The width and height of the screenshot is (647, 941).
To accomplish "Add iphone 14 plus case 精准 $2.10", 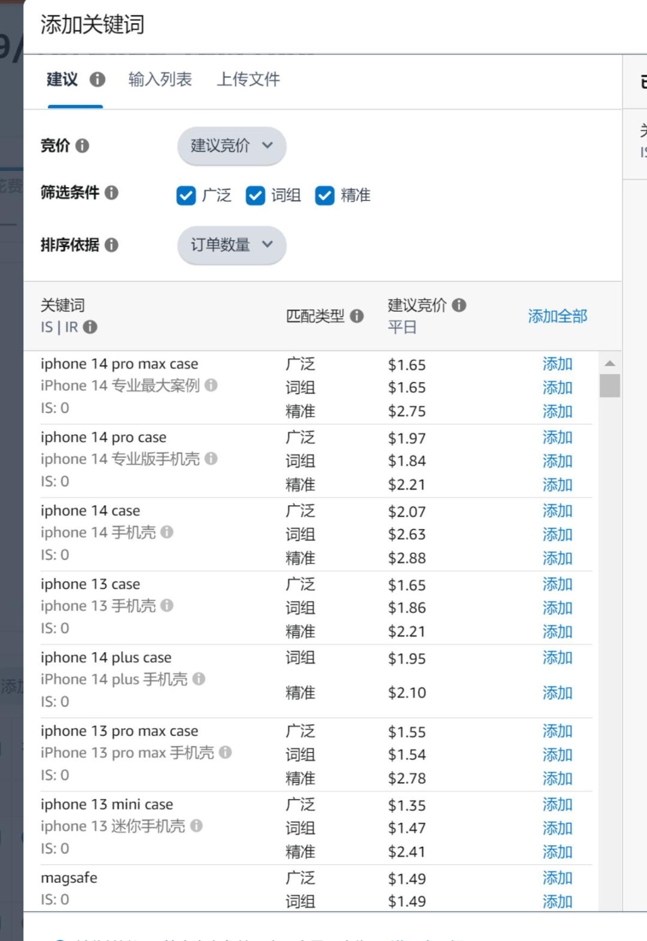I will 557,693.
